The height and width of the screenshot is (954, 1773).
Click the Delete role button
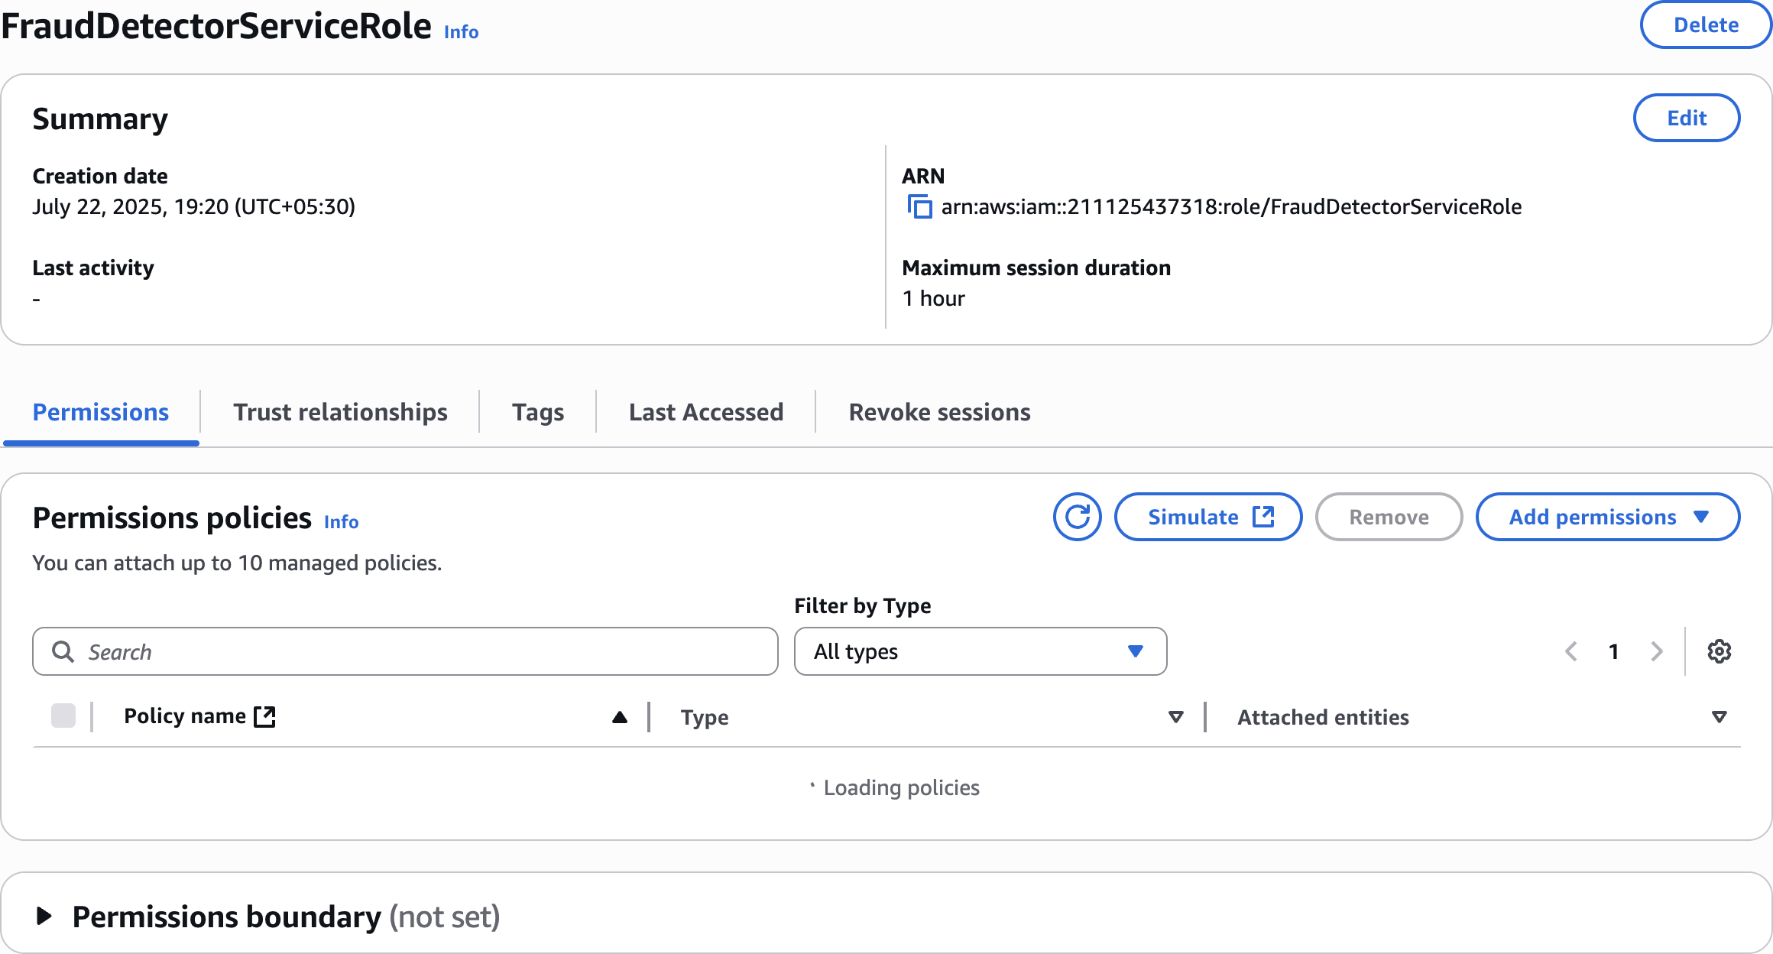point(1705,25)
